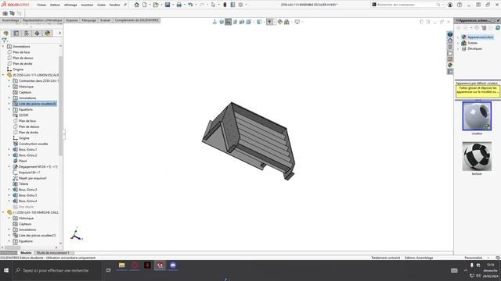Open the ConfigurationManager tab
Viewport: 501px width, 281px height.
pos(27,33)
